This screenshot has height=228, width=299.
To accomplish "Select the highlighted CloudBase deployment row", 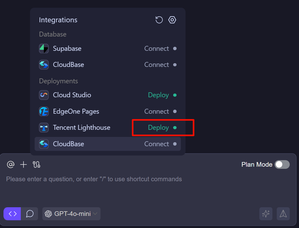I will pos(108,144).
